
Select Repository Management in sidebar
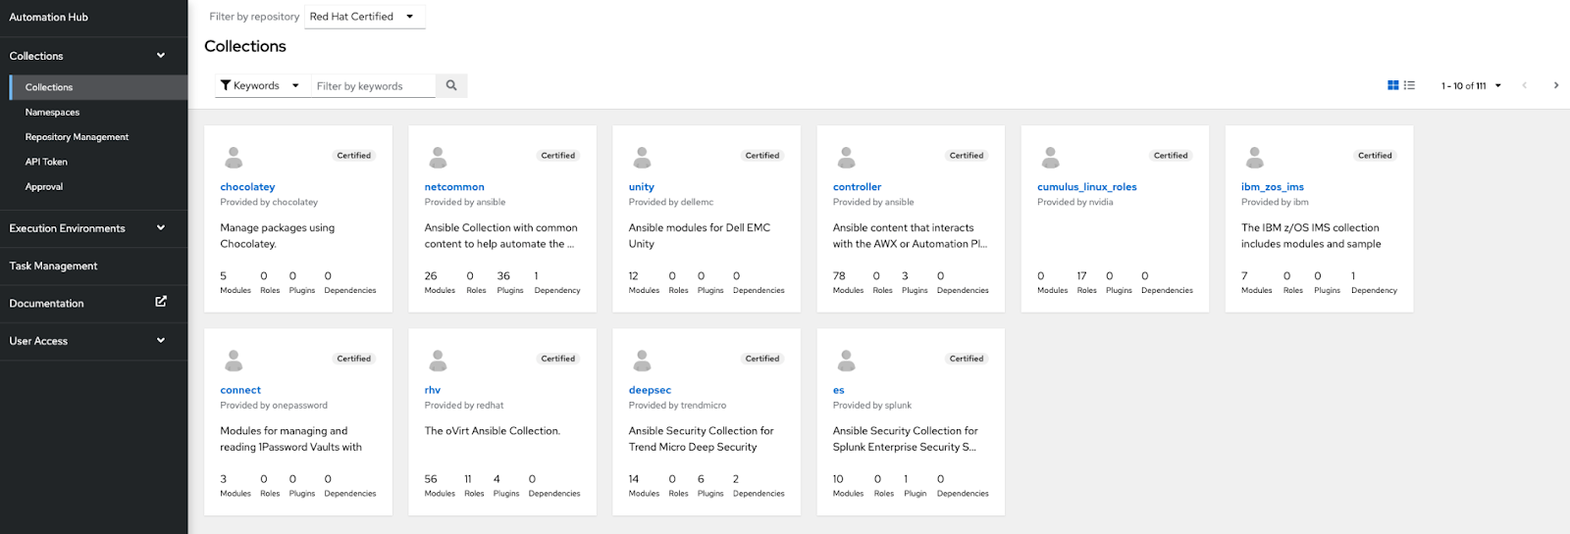77,137
